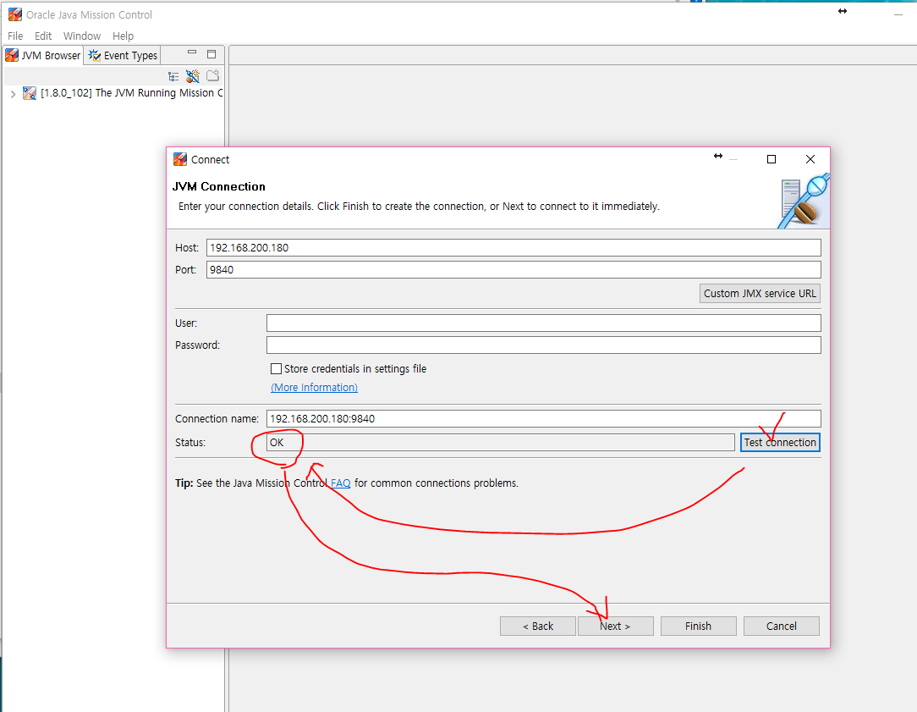Go back with the < Back button
The height and width of the screenshot is (712, 917).
[537, 626]
